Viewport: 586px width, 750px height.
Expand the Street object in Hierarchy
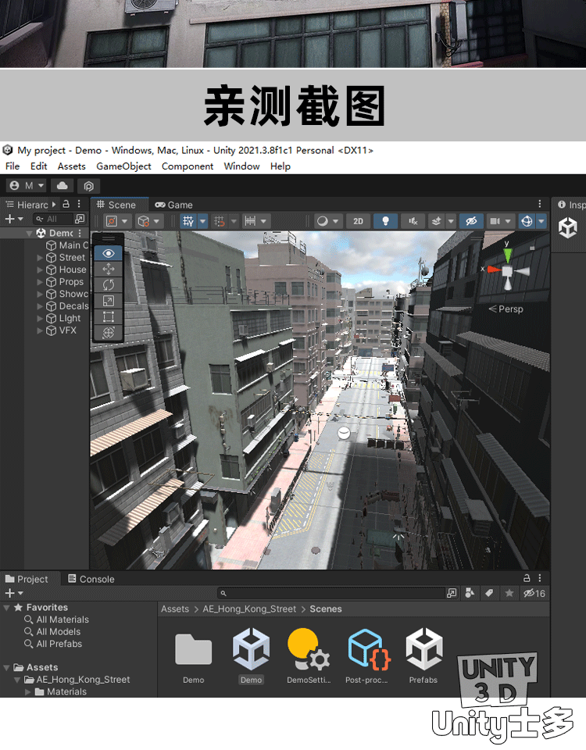(x=41, y=258)
